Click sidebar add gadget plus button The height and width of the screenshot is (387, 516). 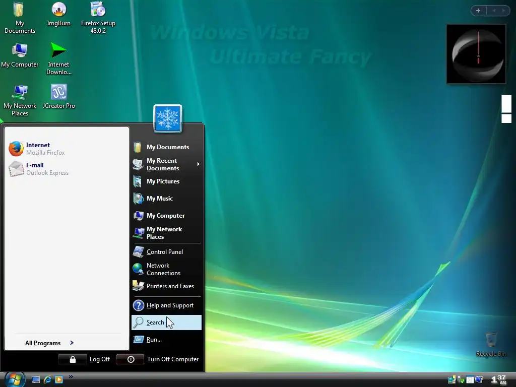(478, 11)
